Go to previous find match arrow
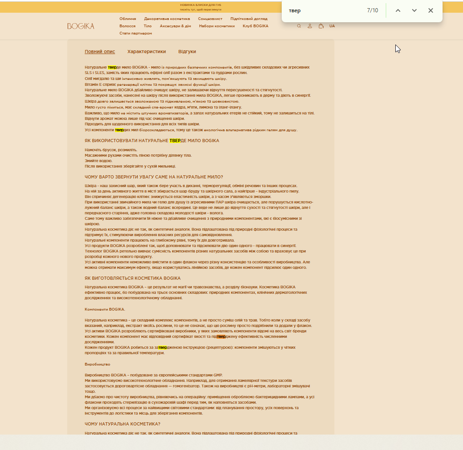The height and width of the screenshot is (450, 463). [398, 10]
